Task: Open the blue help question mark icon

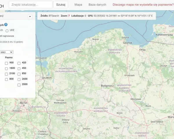Action: [6, 25]
